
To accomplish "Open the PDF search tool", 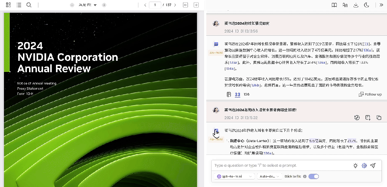I will pyautogui.click(x=29, y=5).
